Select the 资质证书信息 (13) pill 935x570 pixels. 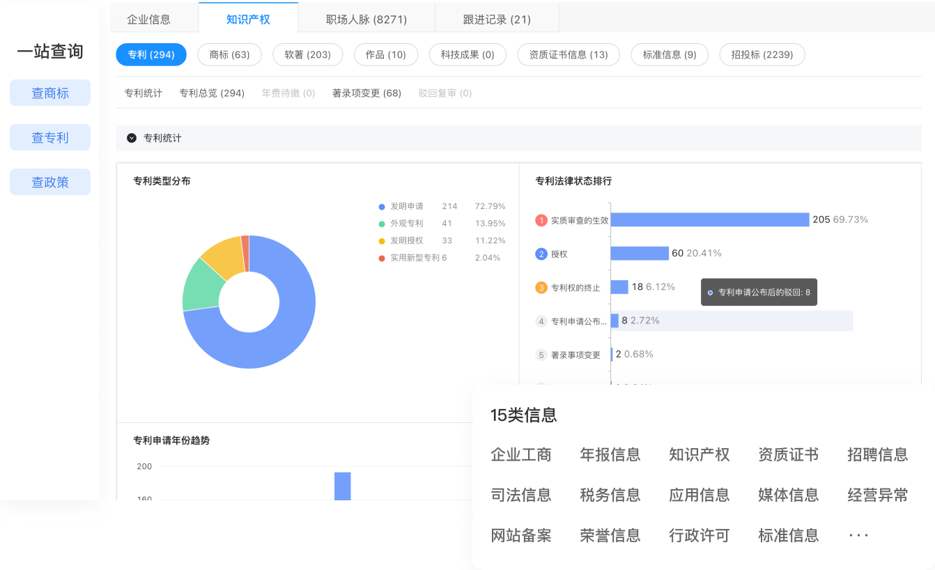pyautogui.click(x=569, y=54)
